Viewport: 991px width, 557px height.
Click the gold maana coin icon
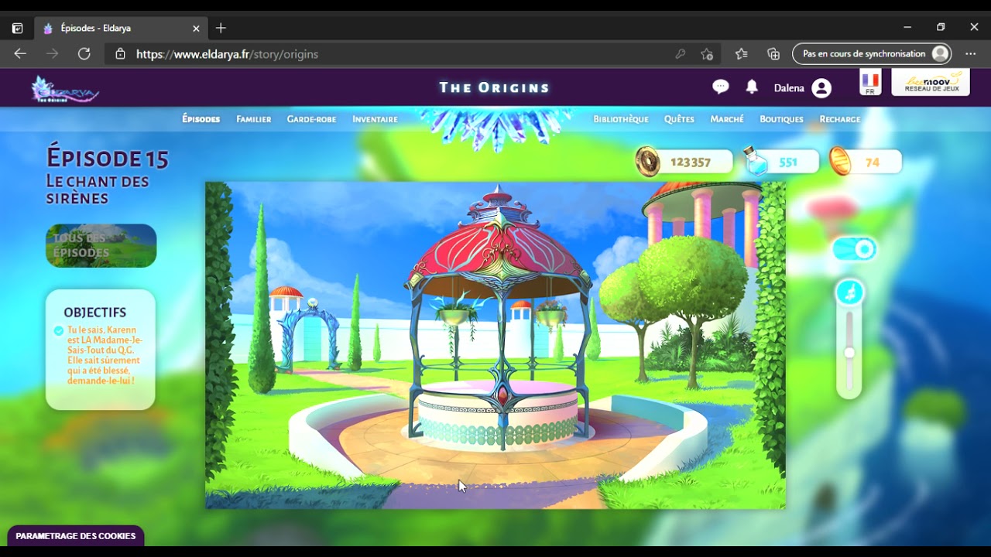tap(647, 162)
